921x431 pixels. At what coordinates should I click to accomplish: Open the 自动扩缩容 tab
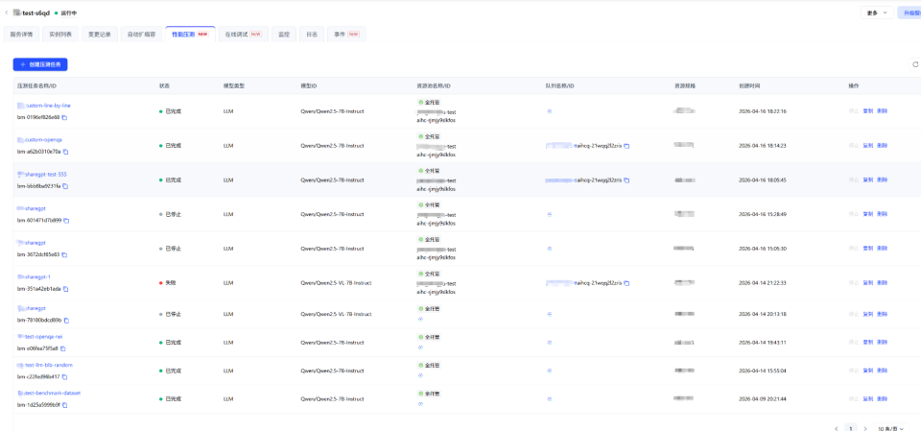(x=142, y=35)
